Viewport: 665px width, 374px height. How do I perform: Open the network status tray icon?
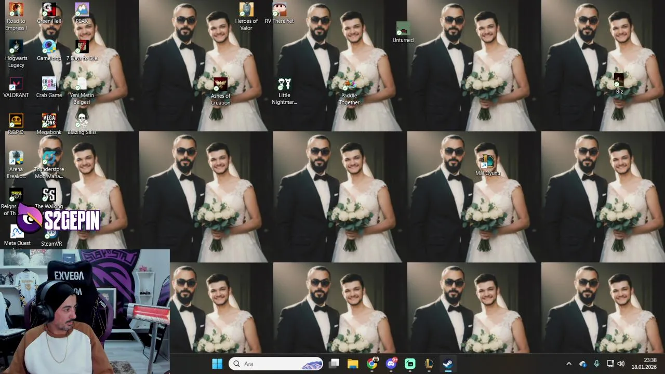coord(610,364)
